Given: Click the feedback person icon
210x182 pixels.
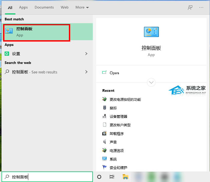Looking at the screenshot, I should tap(190, 7).
